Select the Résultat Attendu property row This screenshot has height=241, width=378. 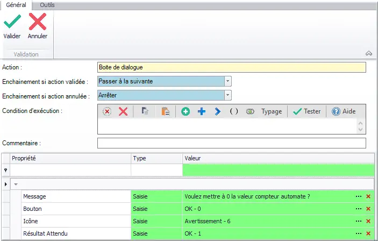[x=76, y=233]
